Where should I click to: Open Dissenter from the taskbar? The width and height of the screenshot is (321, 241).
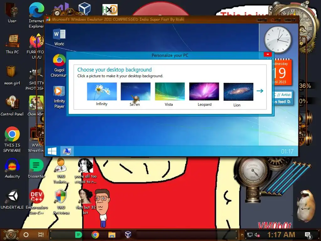(x=78, y=235)
